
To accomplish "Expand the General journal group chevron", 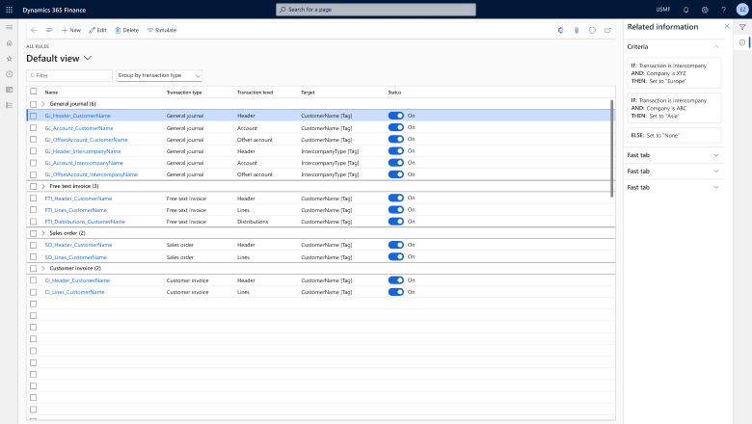I will point(43,104).
